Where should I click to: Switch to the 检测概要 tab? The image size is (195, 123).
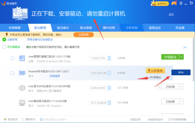pos(15,28)
